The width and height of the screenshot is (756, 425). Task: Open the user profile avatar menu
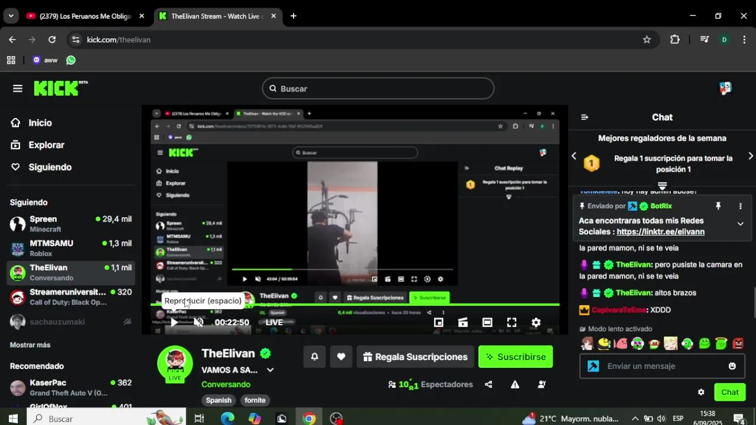(x=725, y=89)
